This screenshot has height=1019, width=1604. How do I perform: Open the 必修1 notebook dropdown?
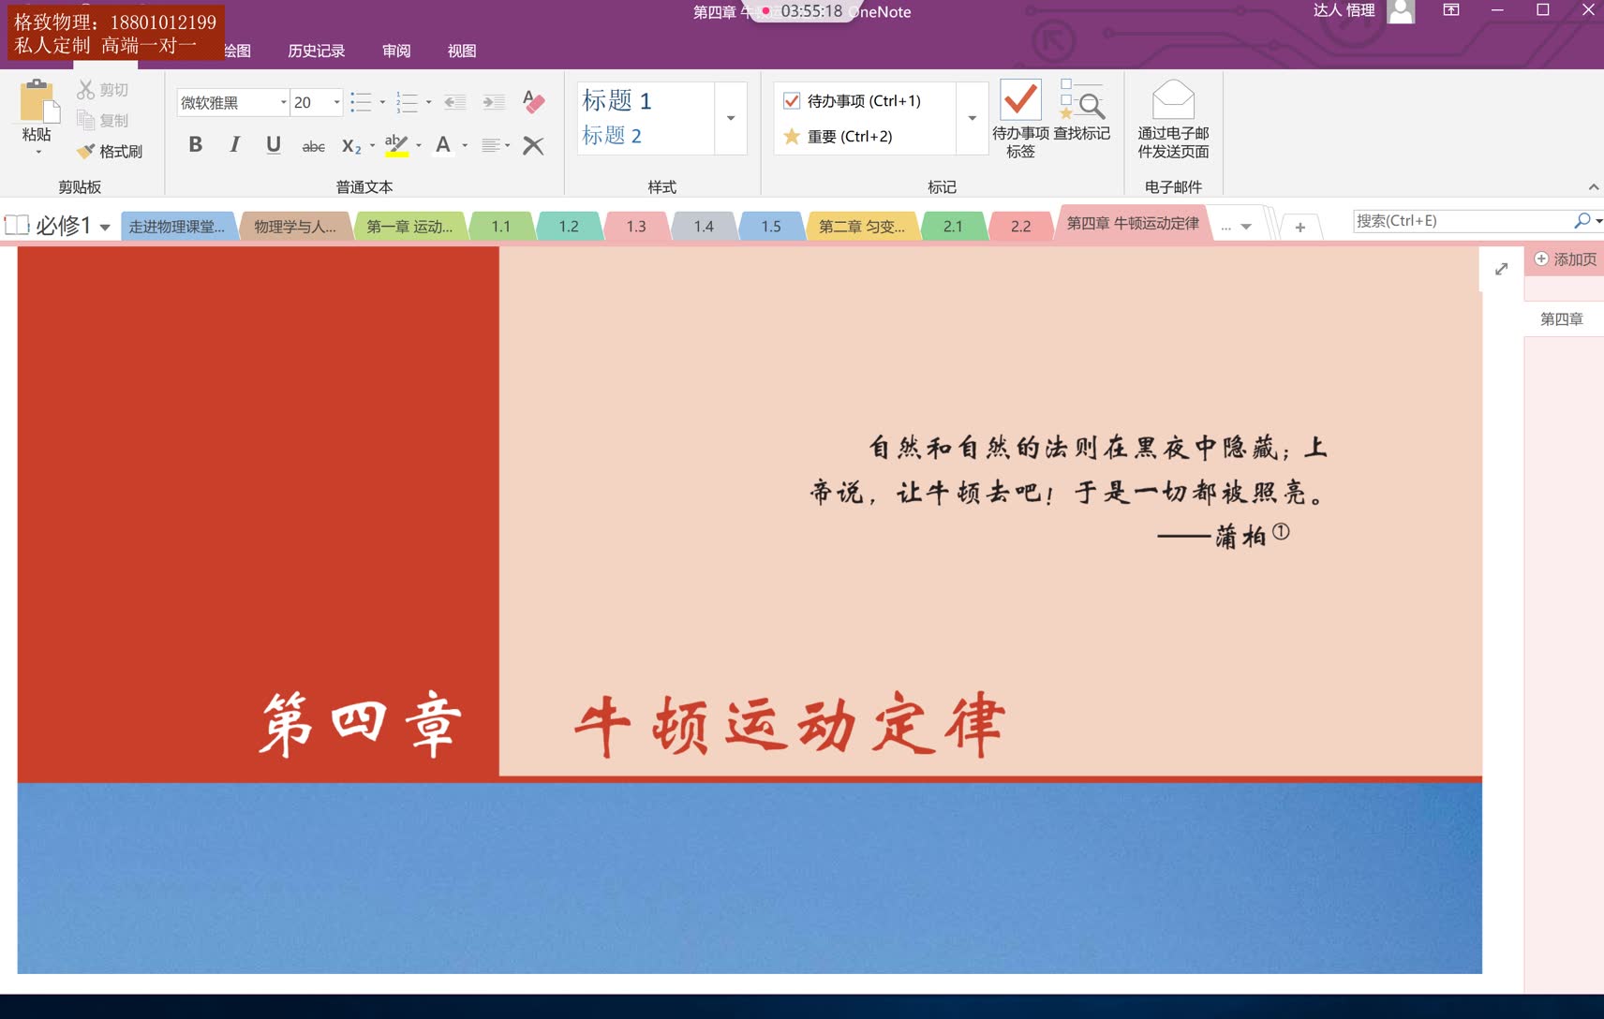105,226
